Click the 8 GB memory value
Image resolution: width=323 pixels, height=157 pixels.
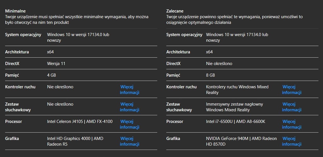210,75
